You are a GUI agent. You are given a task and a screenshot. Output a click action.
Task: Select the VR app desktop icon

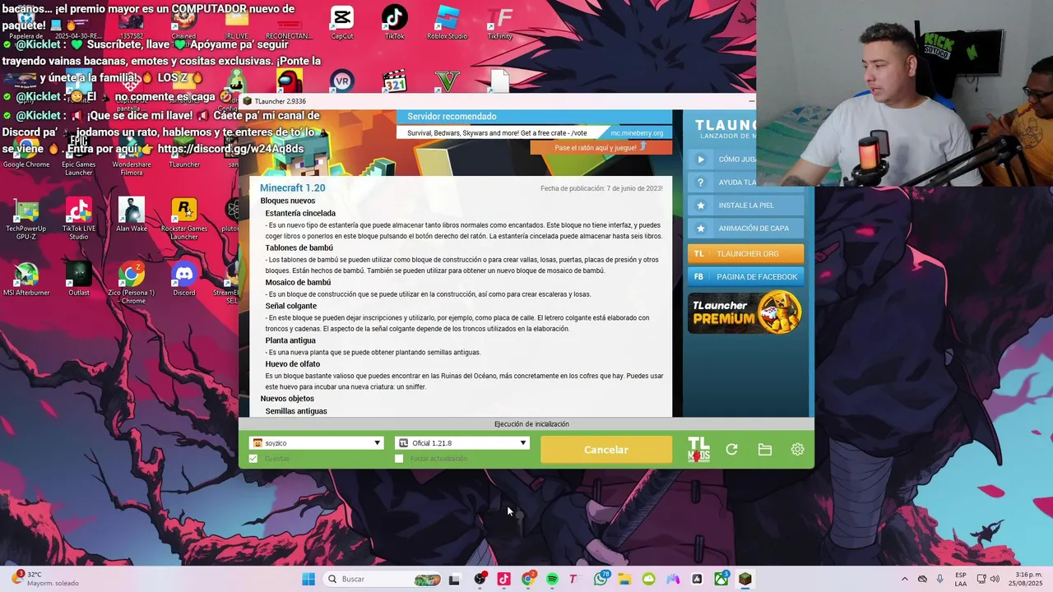(x=342, y=81)
